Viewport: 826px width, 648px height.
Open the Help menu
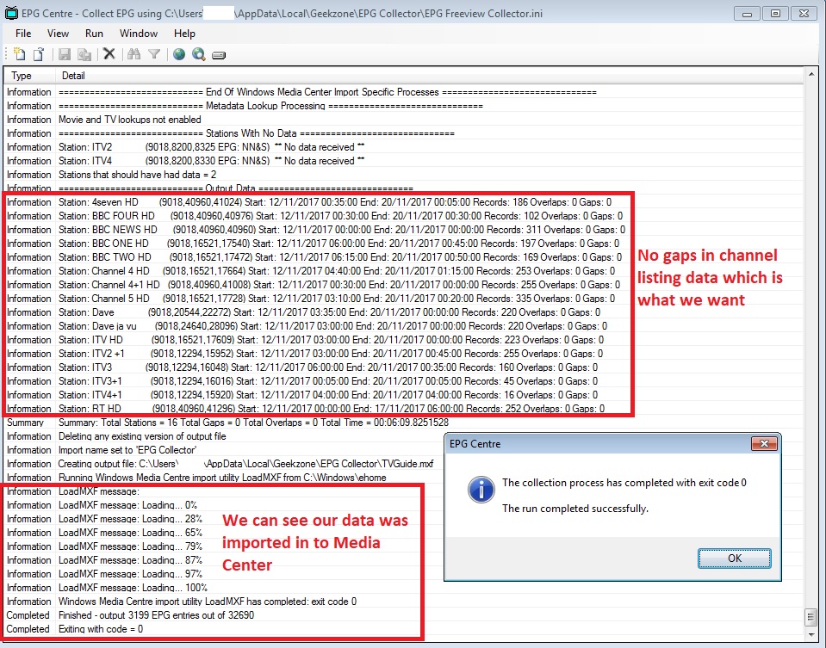click(x=184, y=34)
